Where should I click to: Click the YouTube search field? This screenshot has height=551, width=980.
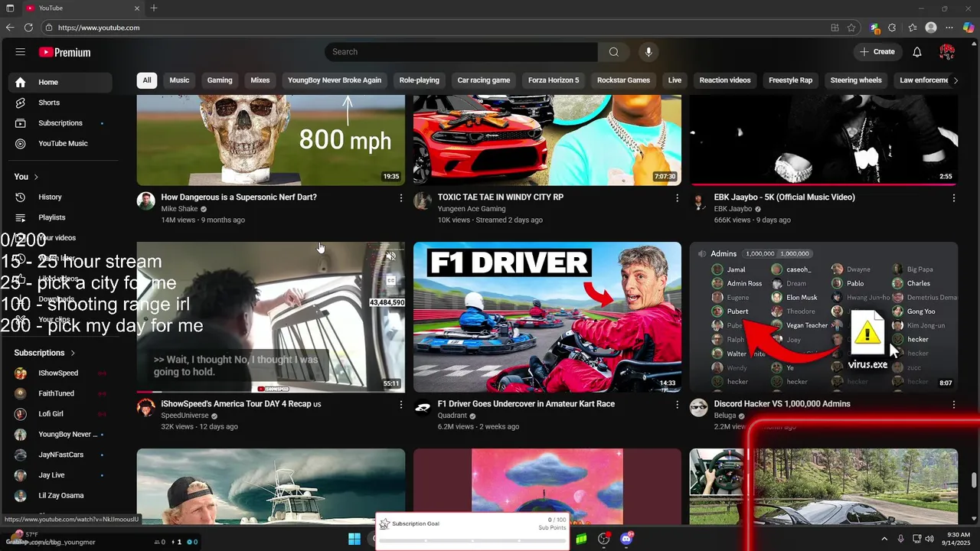coord(461,52)
